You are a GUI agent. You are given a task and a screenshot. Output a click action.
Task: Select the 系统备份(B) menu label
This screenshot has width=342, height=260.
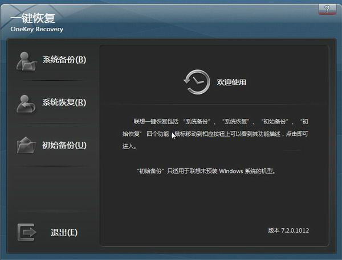tap(64, 59)
